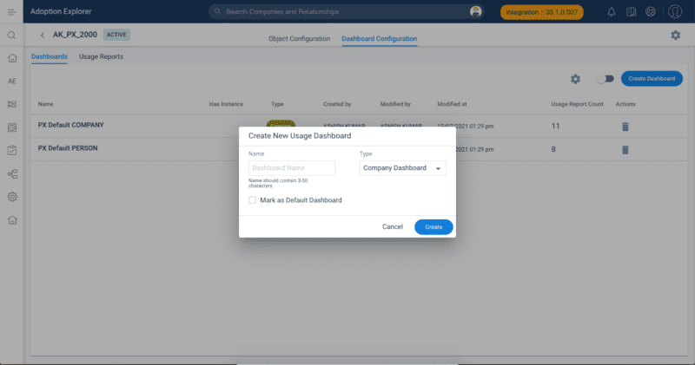Delete the PX Default PERSON dashboard

624,149
